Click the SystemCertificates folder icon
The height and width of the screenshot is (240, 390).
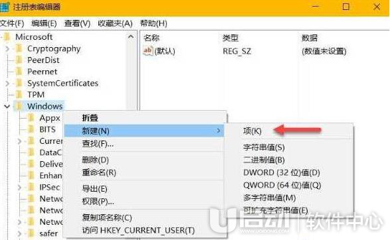point(19,83)
